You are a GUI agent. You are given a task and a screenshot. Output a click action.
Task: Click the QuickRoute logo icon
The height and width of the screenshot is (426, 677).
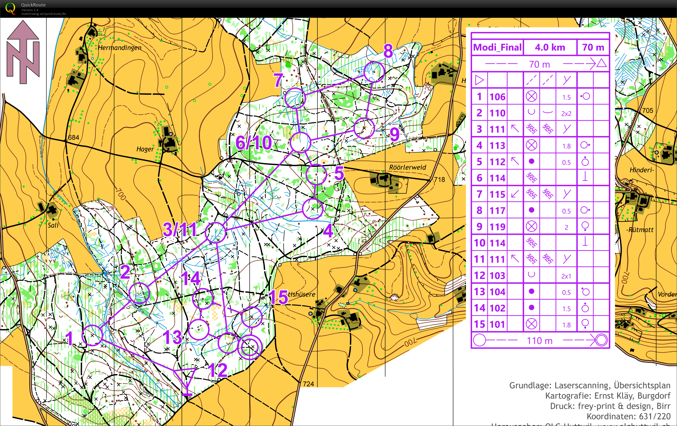click(x=10, y=8)
